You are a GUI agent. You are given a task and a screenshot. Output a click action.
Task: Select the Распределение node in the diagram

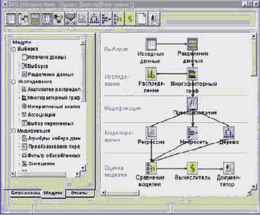click(x=151, y=74)
